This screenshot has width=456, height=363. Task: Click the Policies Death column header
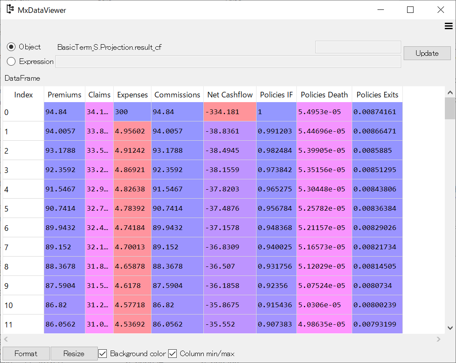[324, 94]
